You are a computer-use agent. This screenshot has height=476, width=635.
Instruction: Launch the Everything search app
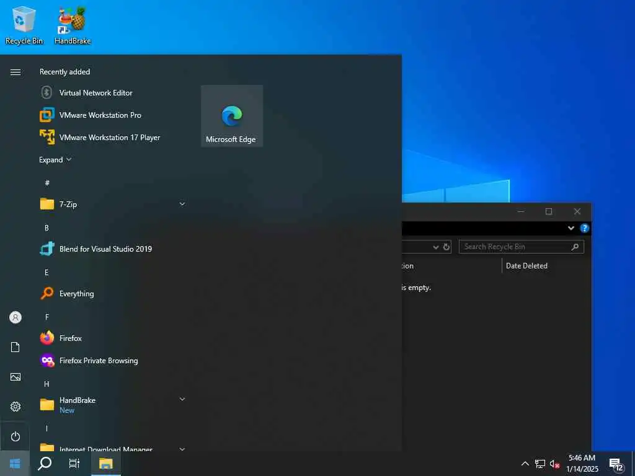point(113,293)
